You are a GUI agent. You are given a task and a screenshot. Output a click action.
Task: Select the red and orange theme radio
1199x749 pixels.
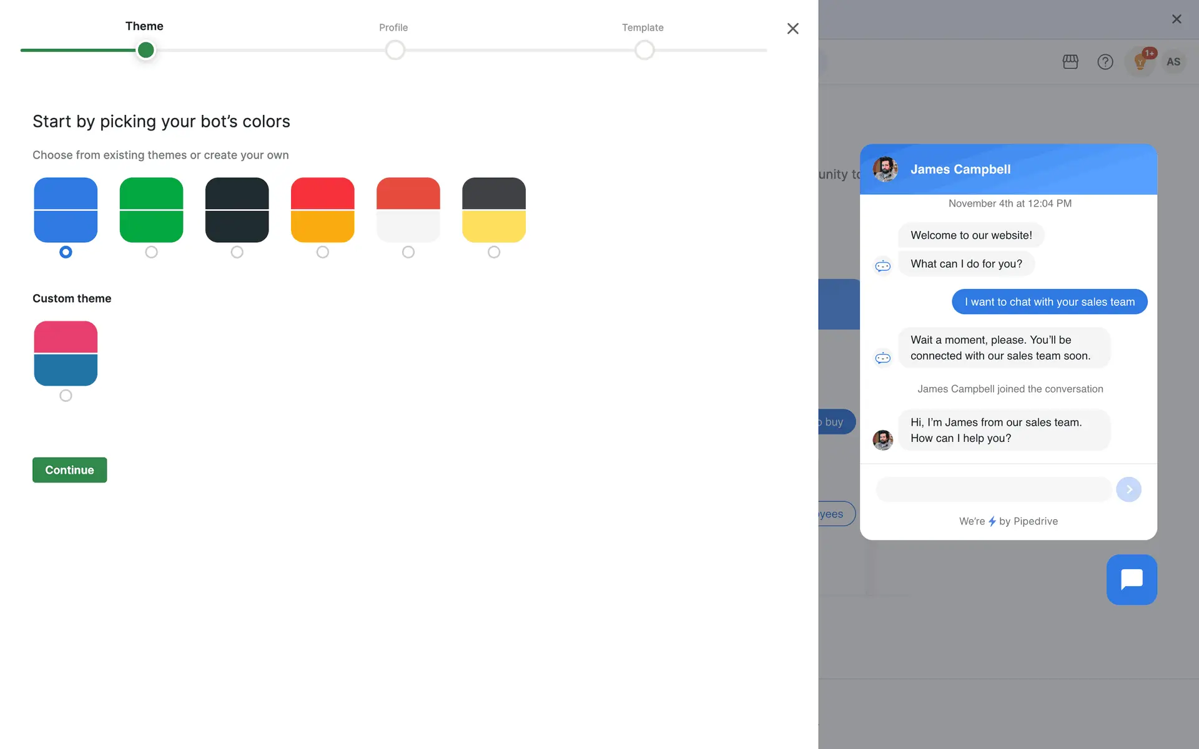tap(322, 252)
